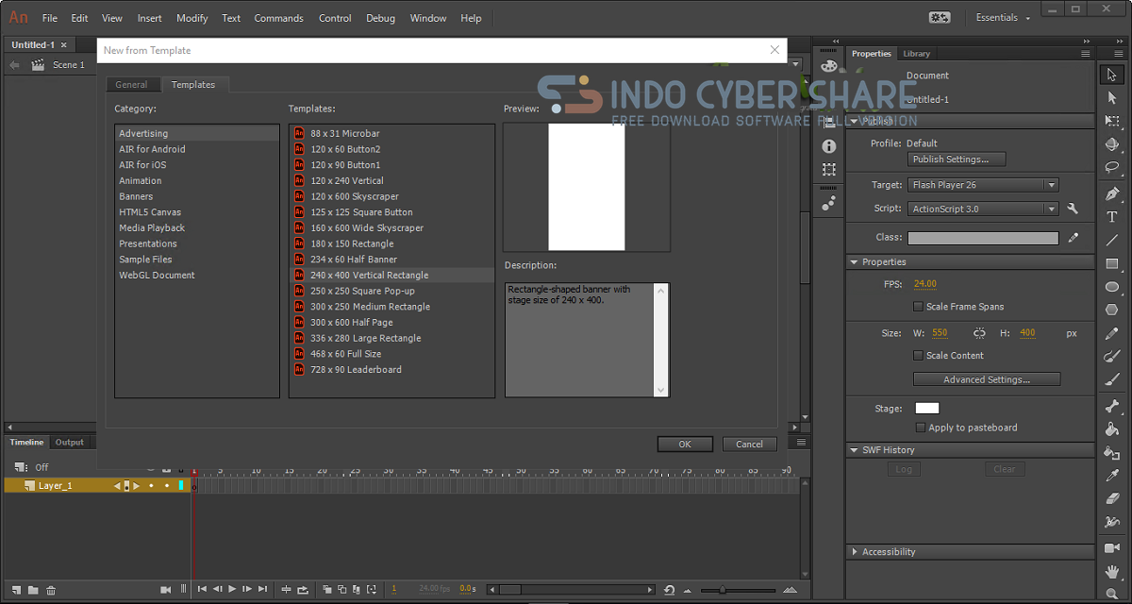
Task: Toggle Layer_1 visibility dot
Action: coord(151,486)
